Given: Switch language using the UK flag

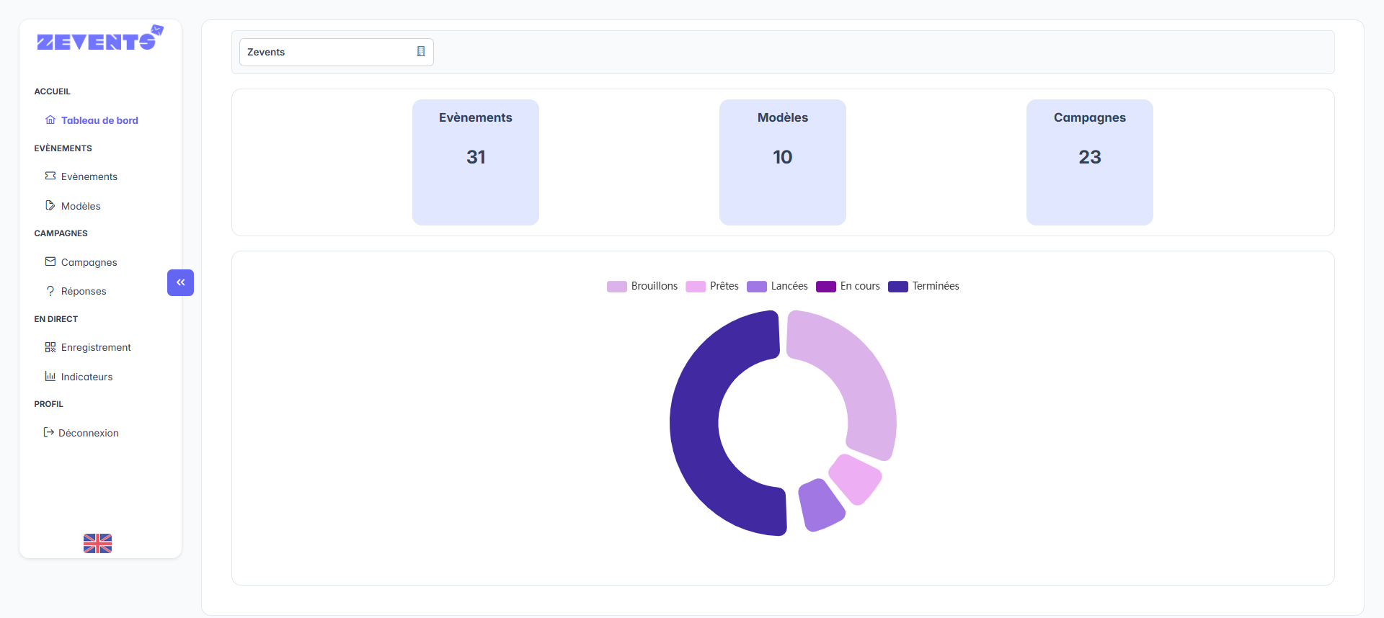Looking at the screenshot, I should (x=97, y=543).
